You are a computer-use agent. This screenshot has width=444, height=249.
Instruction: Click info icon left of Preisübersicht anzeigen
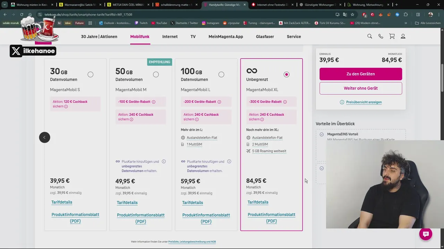coord(342,102)
